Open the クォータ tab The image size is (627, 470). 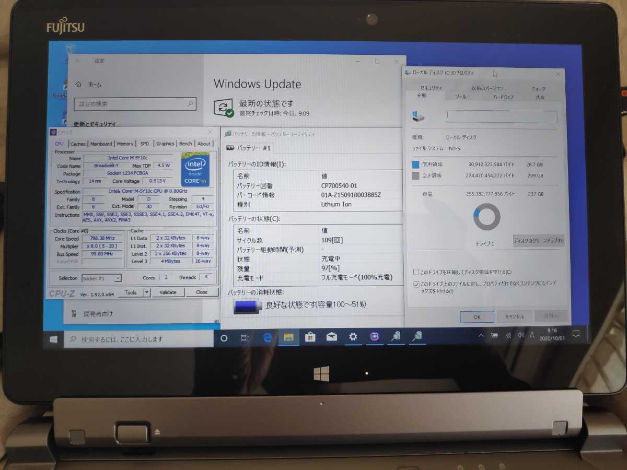pyautogui.click(x=538, y=89)
